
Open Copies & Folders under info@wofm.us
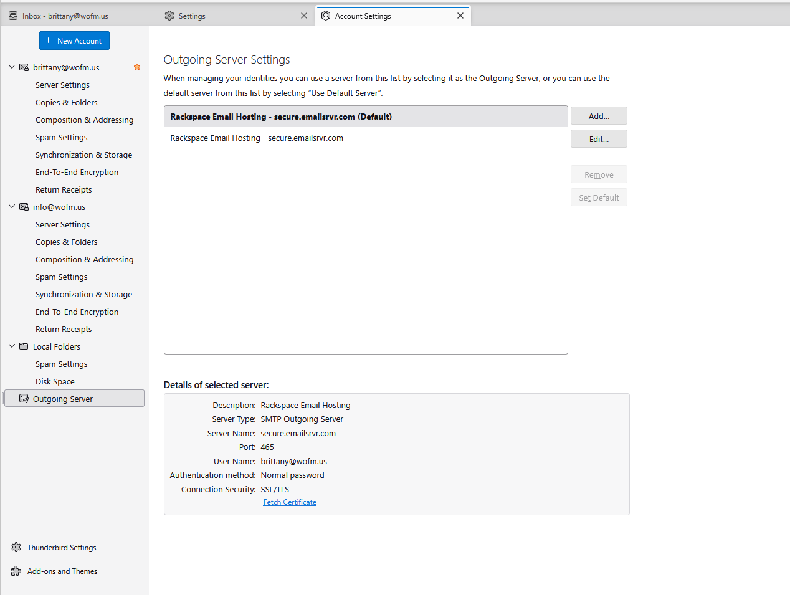(x=67, y=242)
